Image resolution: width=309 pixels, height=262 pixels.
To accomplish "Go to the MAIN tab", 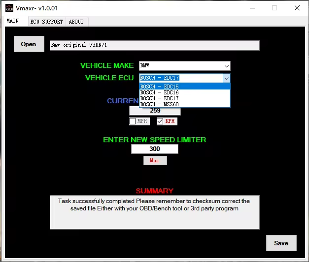I will coord(13,21).
